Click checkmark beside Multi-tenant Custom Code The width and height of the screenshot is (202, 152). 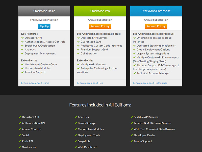pyautogui.click(x=22, y=64)
